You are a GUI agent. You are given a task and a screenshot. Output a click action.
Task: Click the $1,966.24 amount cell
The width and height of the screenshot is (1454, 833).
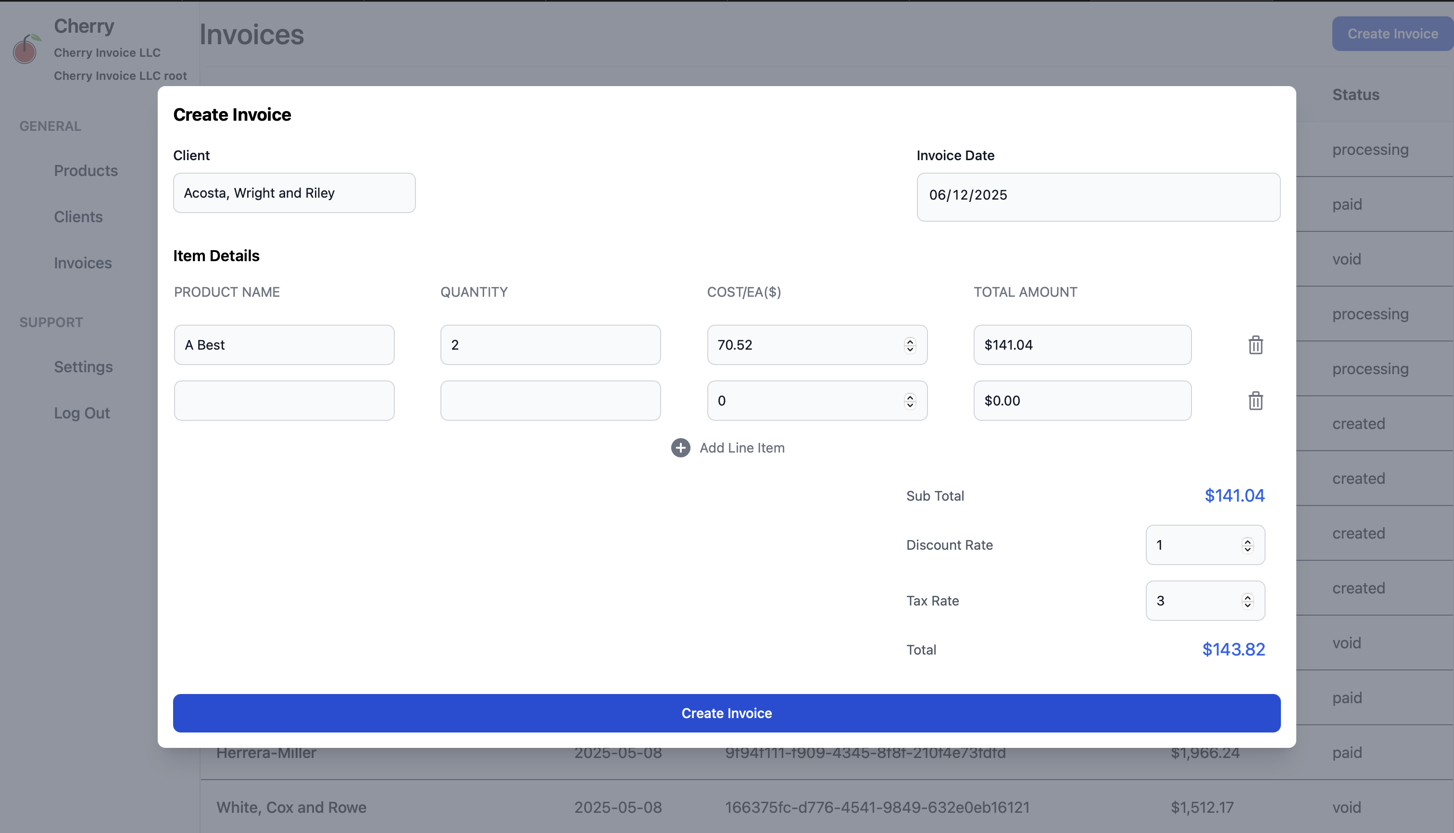point(1204,752)
